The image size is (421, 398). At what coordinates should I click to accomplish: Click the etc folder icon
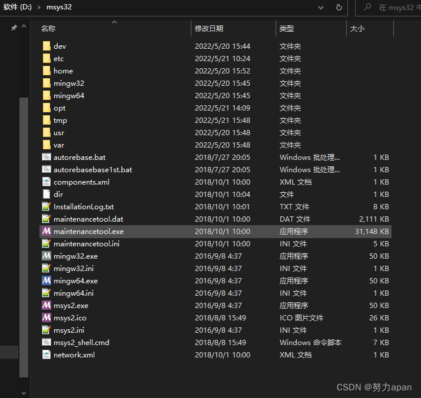click(47, 58)
